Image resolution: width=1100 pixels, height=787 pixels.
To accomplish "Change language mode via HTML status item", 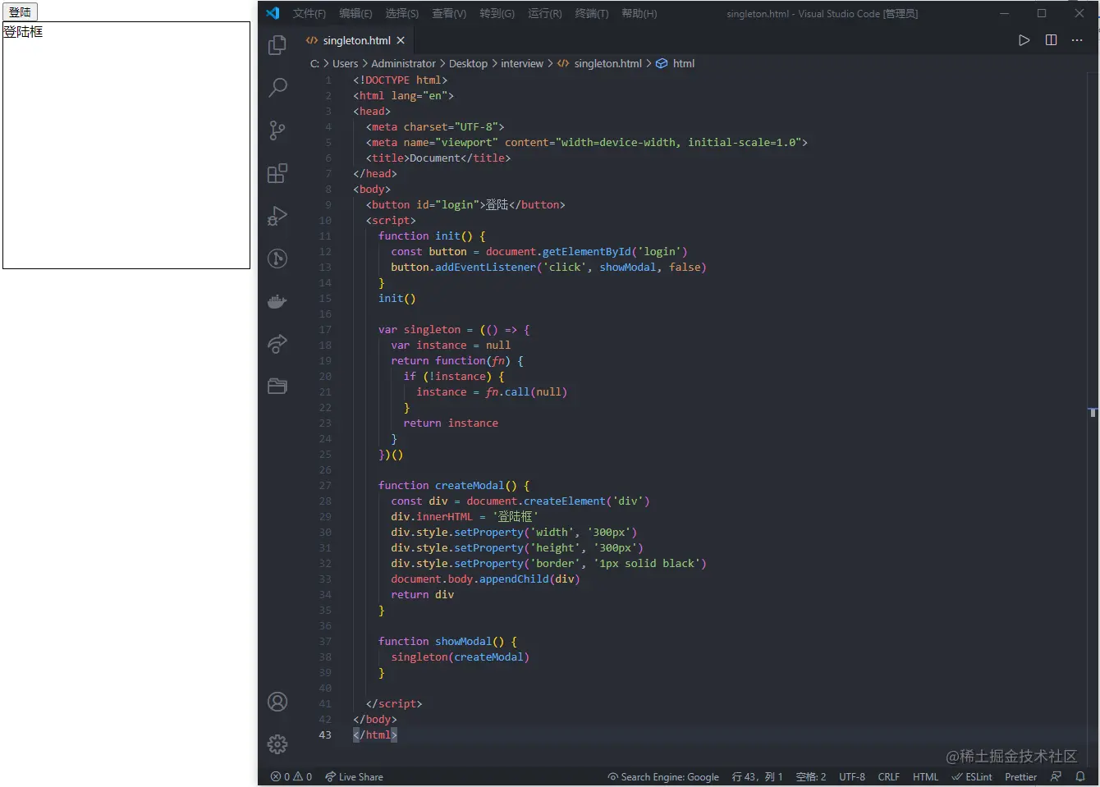I will pyautogui.click(x=925, y=776).
